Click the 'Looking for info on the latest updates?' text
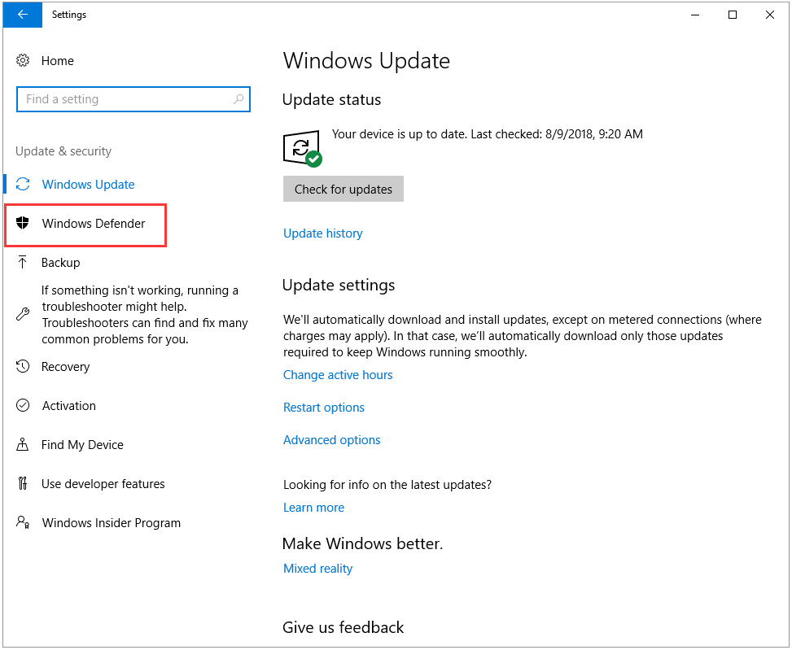Screen dimensions: 792x650 point(387,485)
